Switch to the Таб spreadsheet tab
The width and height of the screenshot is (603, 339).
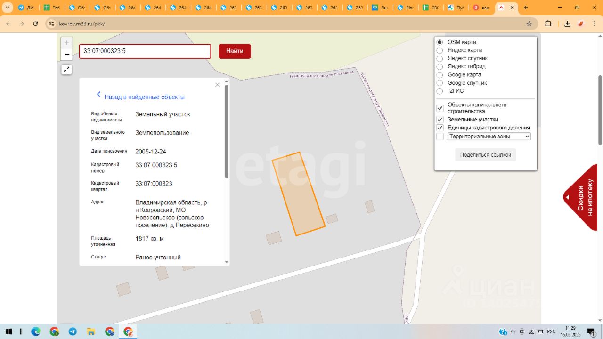(x=51, y=8)
